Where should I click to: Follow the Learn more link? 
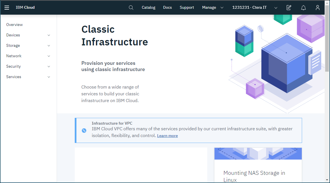167,136
